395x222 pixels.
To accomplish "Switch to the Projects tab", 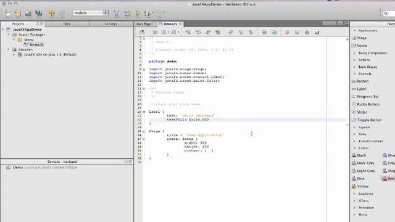I will [x=18, y=24].
